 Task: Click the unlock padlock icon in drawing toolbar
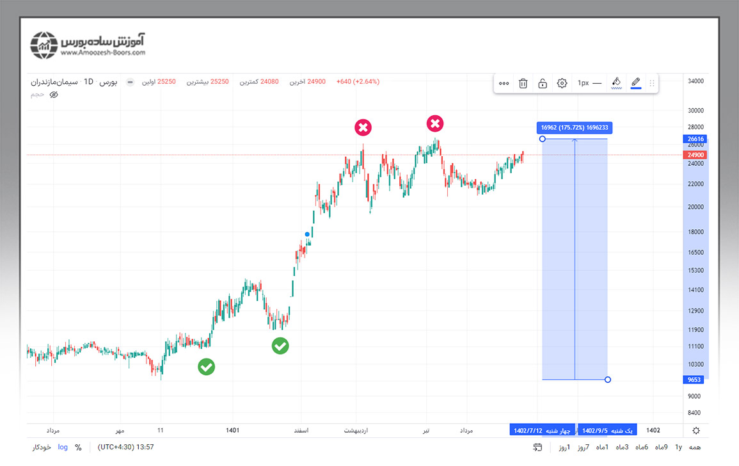click(x=542, y=83)
